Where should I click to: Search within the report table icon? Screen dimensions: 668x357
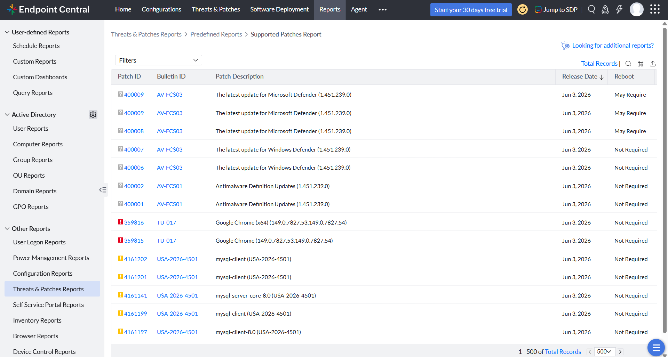(x=628, y=64)
